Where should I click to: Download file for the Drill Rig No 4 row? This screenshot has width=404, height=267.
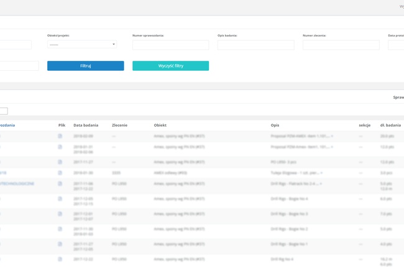coord(60,259)
